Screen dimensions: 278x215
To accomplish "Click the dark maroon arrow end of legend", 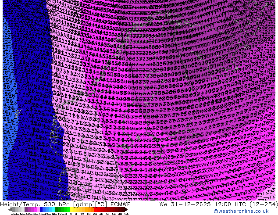I will pos(126,209).
